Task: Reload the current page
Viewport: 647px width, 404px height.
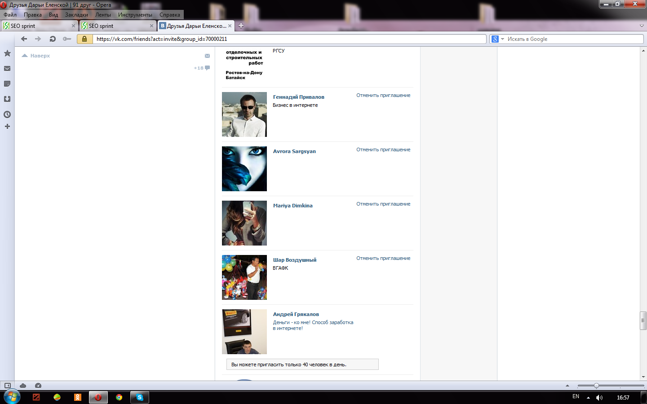Action: [x=53, y=39]
